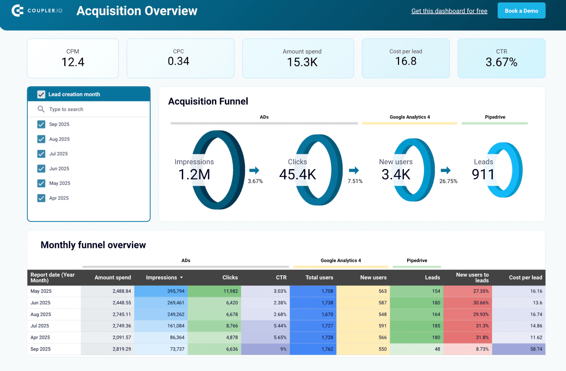Screen dimensions: 566x371
Task: Toggle the Lead creation month select-all checkbox
Action: (x=41, y=94)
